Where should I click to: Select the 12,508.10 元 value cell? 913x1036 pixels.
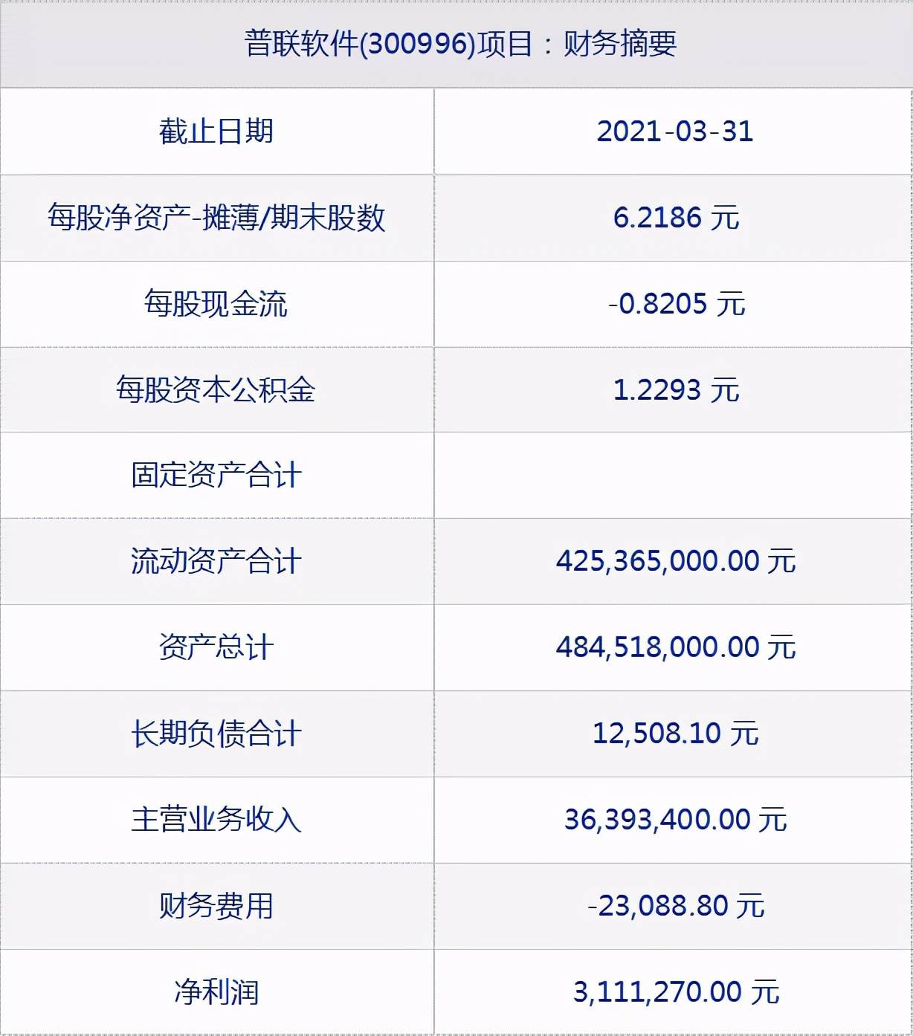click(675, 734)
